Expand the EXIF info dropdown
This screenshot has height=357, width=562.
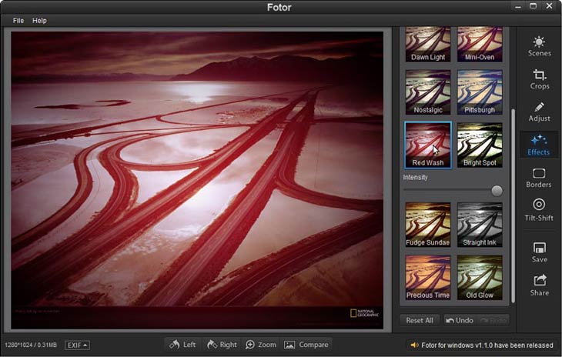[77, 345]
